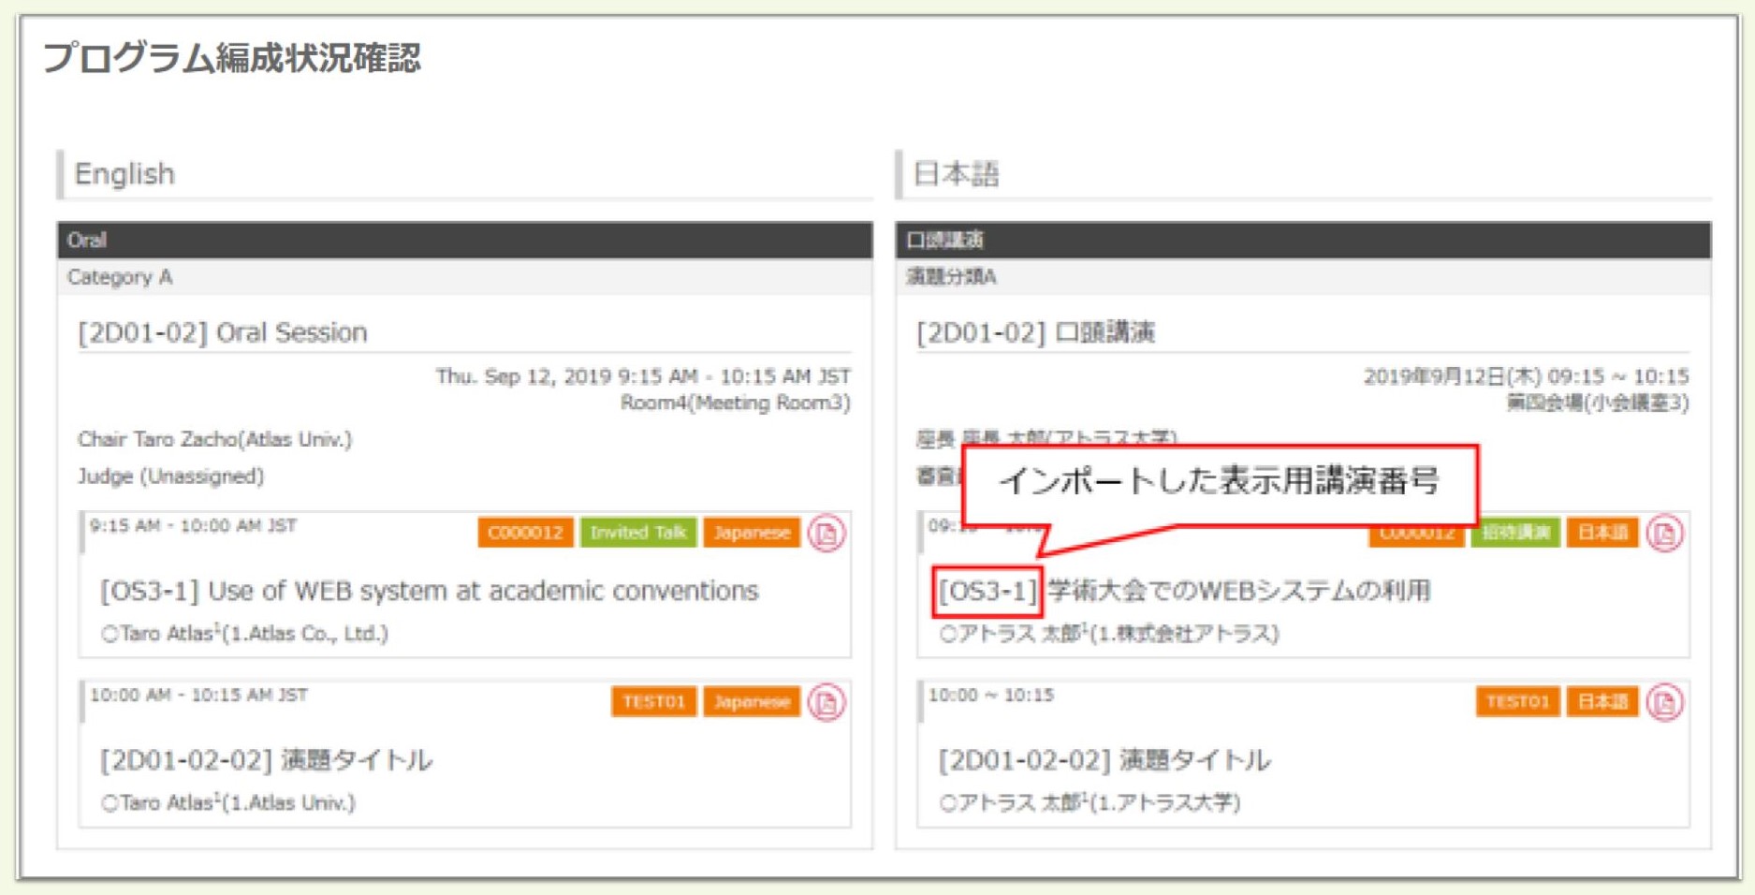Click Japanese tag next to Invited Talk

click(752, 533)
